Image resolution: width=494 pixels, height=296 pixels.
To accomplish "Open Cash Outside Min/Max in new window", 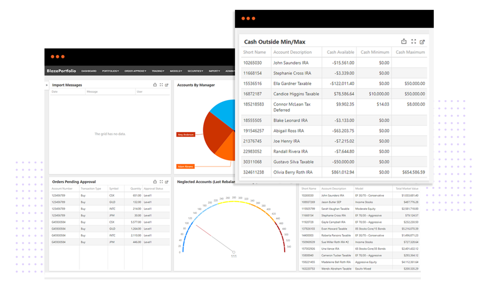I will (x=422, y=41).
